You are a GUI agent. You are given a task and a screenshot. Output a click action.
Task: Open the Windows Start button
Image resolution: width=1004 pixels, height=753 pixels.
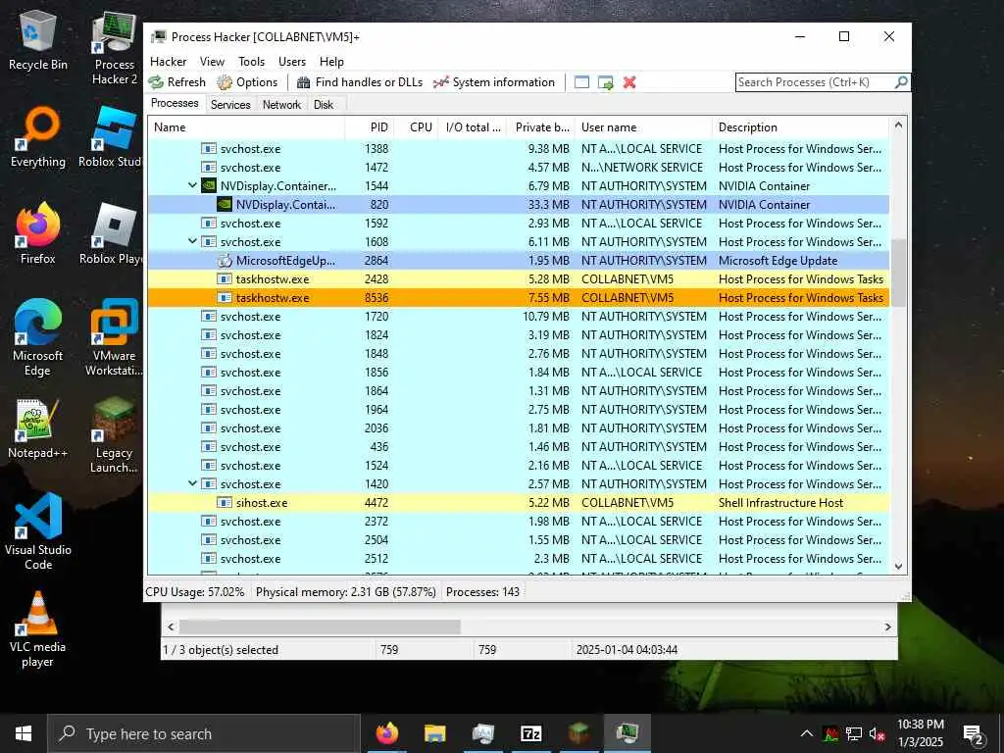click(24, 733)
